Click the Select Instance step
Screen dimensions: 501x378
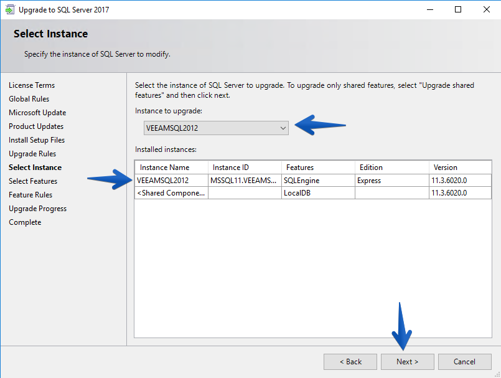(35, 168)
